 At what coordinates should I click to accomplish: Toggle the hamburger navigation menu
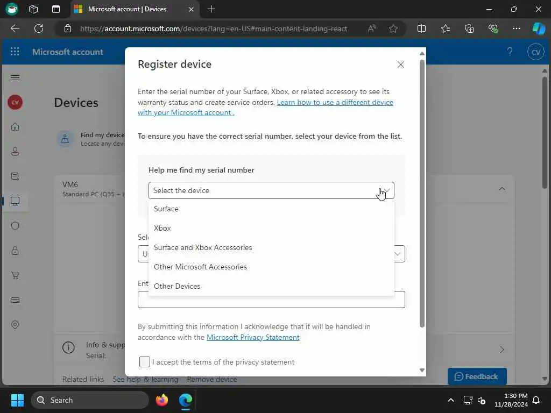[x=15, y=77]
